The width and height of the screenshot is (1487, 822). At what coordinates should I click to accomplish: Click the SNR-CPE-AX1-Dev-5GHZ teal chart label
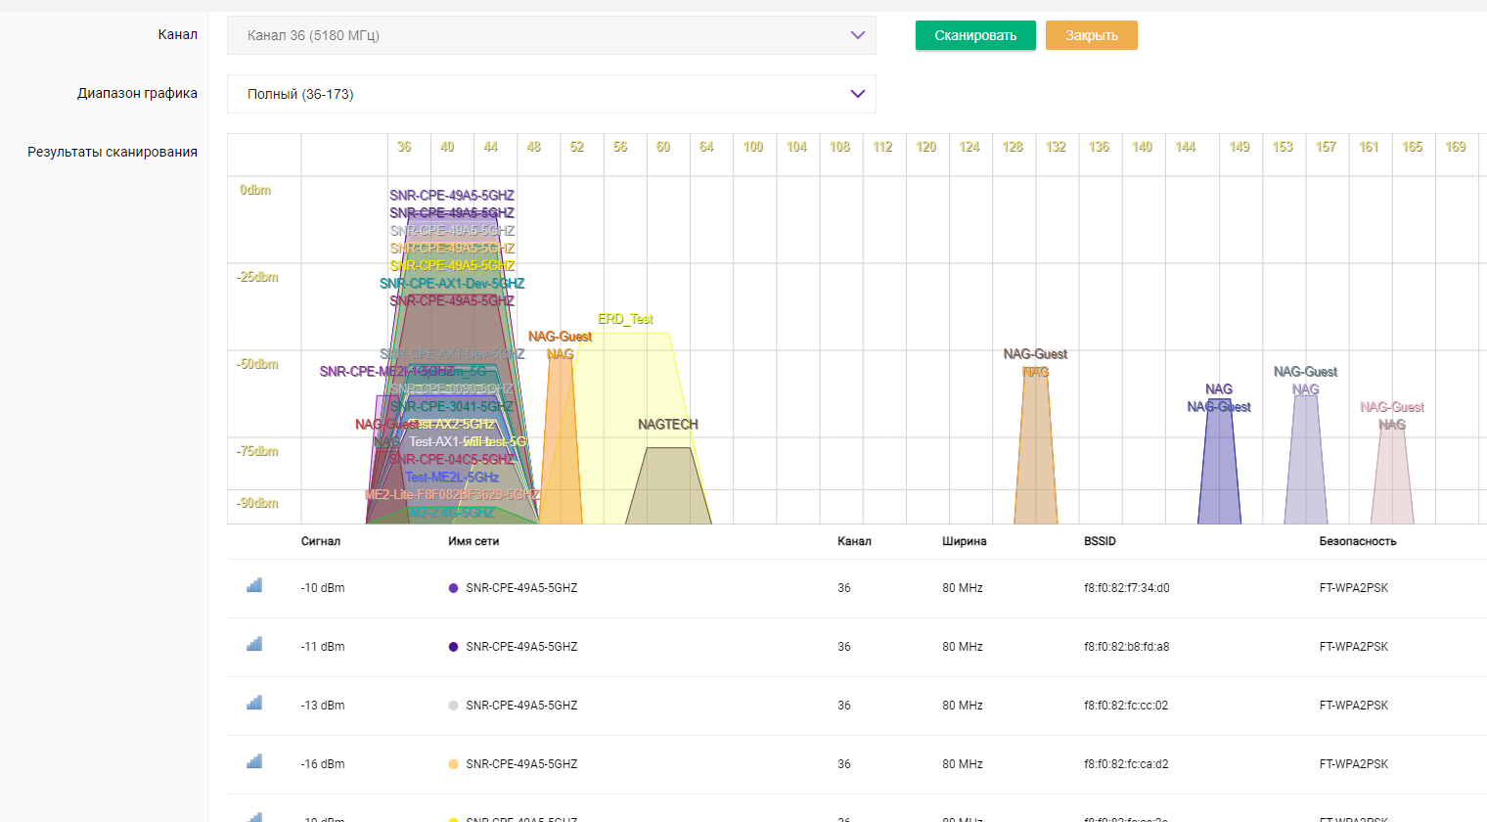452,284
